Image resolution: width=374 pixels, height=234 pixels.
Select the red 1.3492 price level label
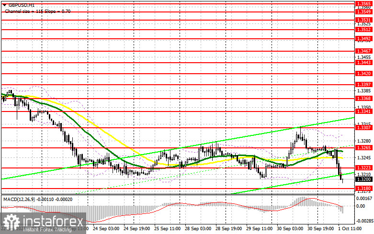(363, 39)
